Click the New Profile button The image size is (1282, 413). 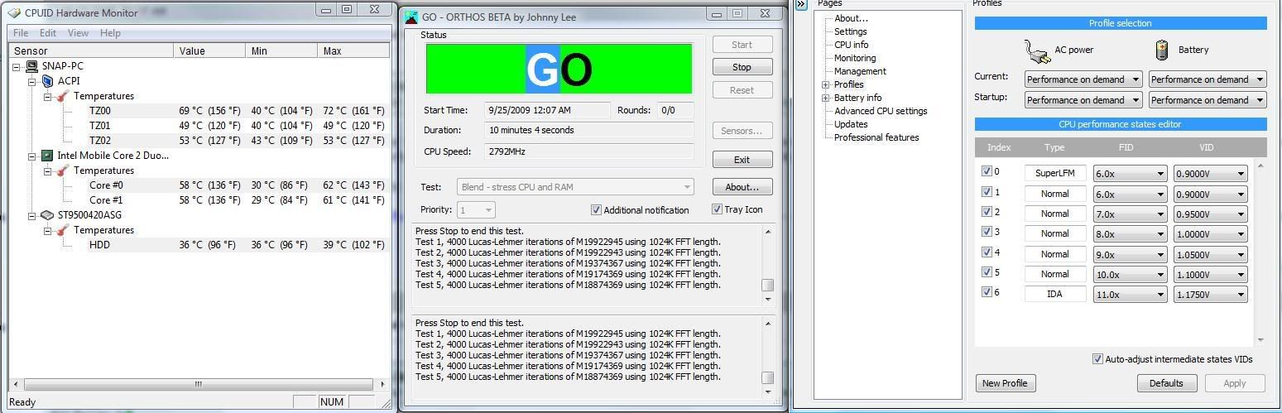coord(1004,383)
